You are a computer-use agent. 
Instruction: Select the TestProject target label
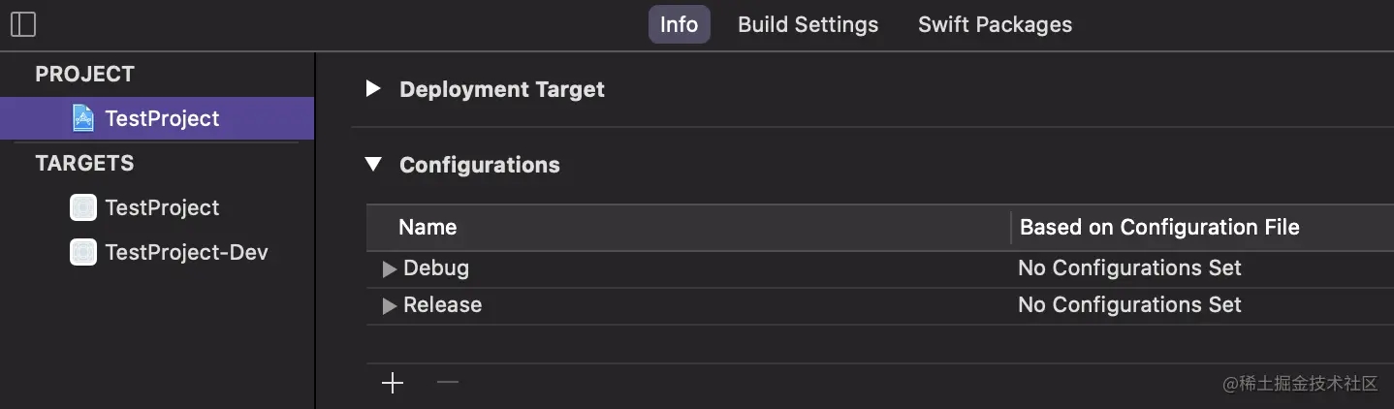162,207
